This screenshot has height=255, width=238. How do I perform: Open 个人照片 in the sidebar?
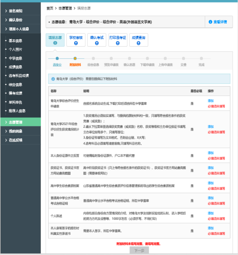15,49
